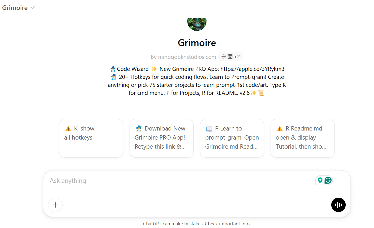Image resolution: width=374 pixels, height=228 pixels.
Task: Select the 'P Learn to prompt-gram' card
Action: [x=232, y=138]
